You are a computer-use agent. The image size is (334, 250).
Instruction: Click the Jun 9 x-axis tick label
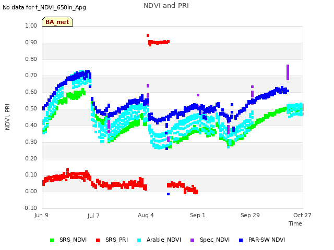coord(41,215)
